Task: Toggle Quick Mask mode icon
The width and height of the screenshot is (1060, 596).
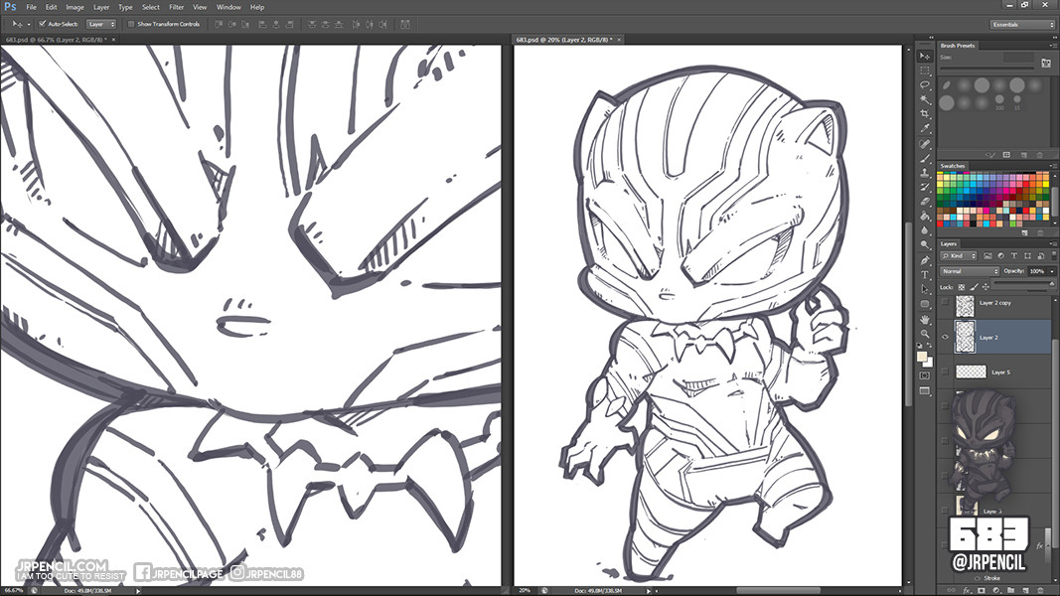Action: click(925, 375)
